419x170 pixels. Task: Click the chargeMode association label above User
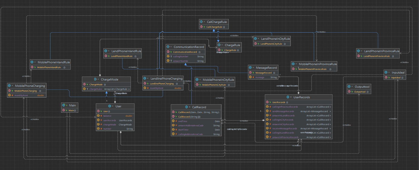[x=122, y=93]
